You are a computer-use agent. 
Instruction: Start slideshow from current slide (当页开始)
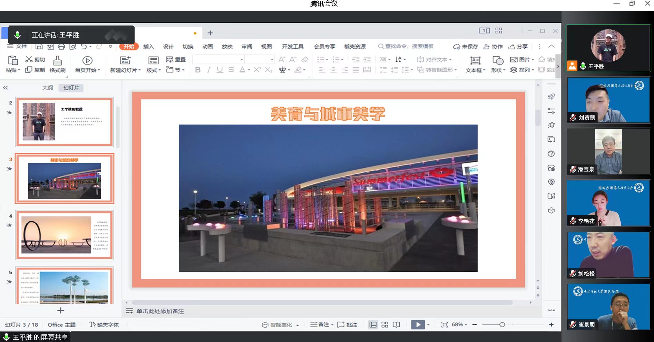87,61
